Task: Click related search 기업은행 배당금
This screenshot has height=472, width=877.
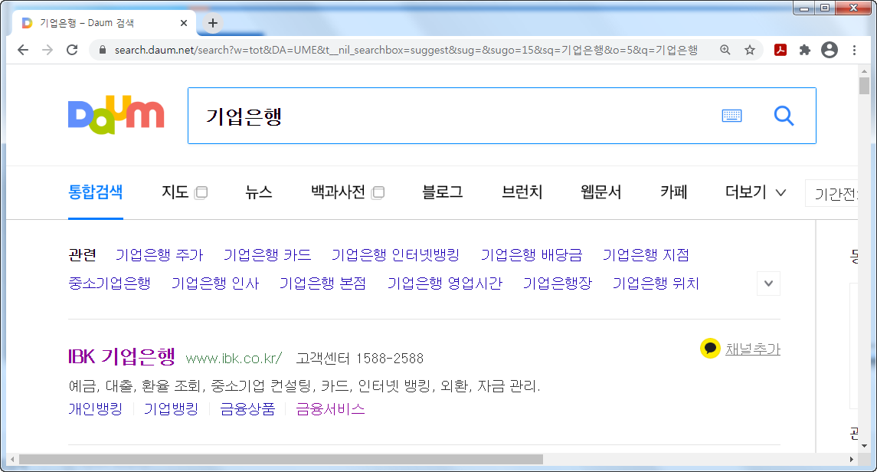Action: click(532, 255)
